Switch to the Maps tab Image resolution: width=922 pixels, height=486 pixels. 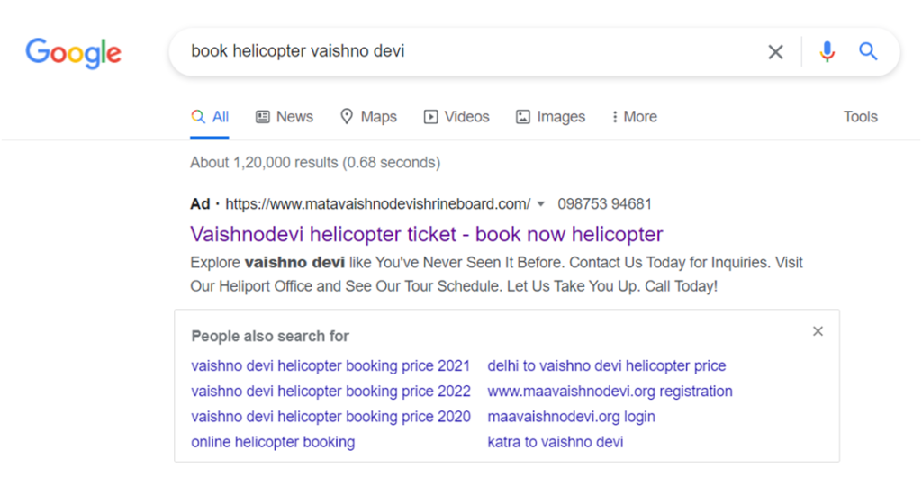[368, 117]
